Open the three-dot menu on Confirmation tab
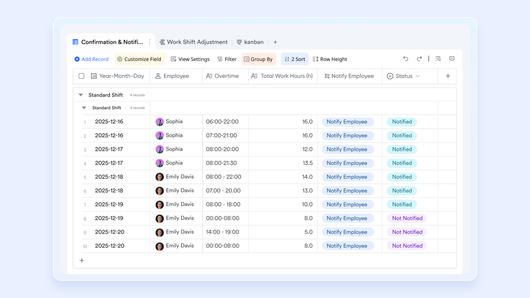This screenshot has width=530, height=298. pyautogui.click(x=150, y=42)
